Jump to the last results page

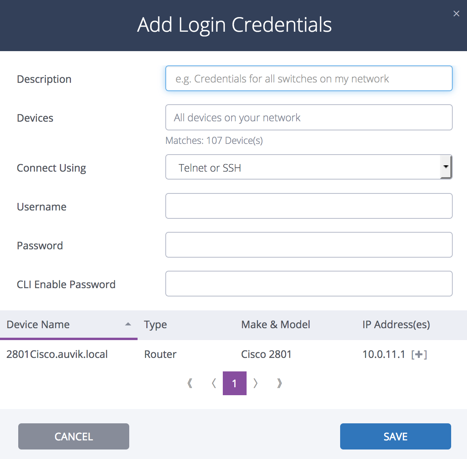coord(279,383)
